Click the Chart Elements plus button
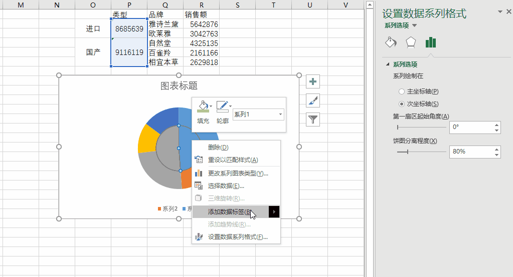The width and height of the screenshot is (513, 277). [313, 81]
